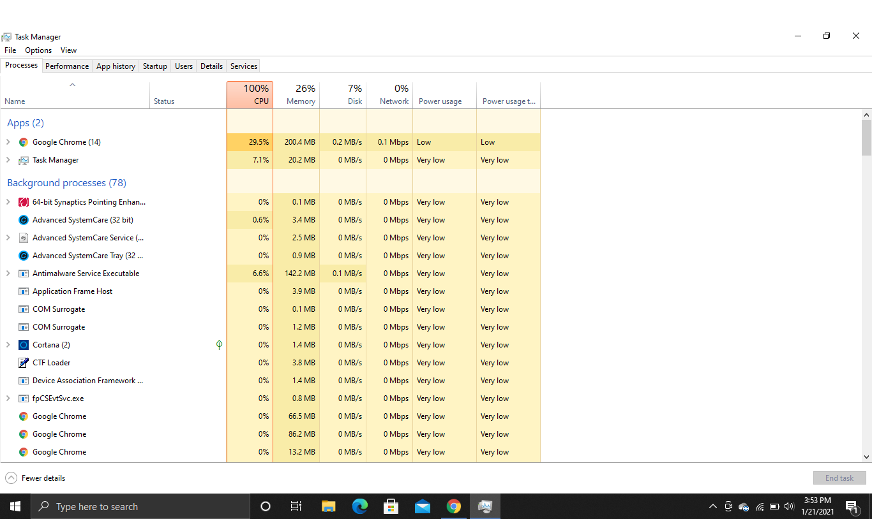The height and width of the screenshot is (519, 872).
Task: Select Google Chrome process using 86.2 MB
Action: point(271,434)
